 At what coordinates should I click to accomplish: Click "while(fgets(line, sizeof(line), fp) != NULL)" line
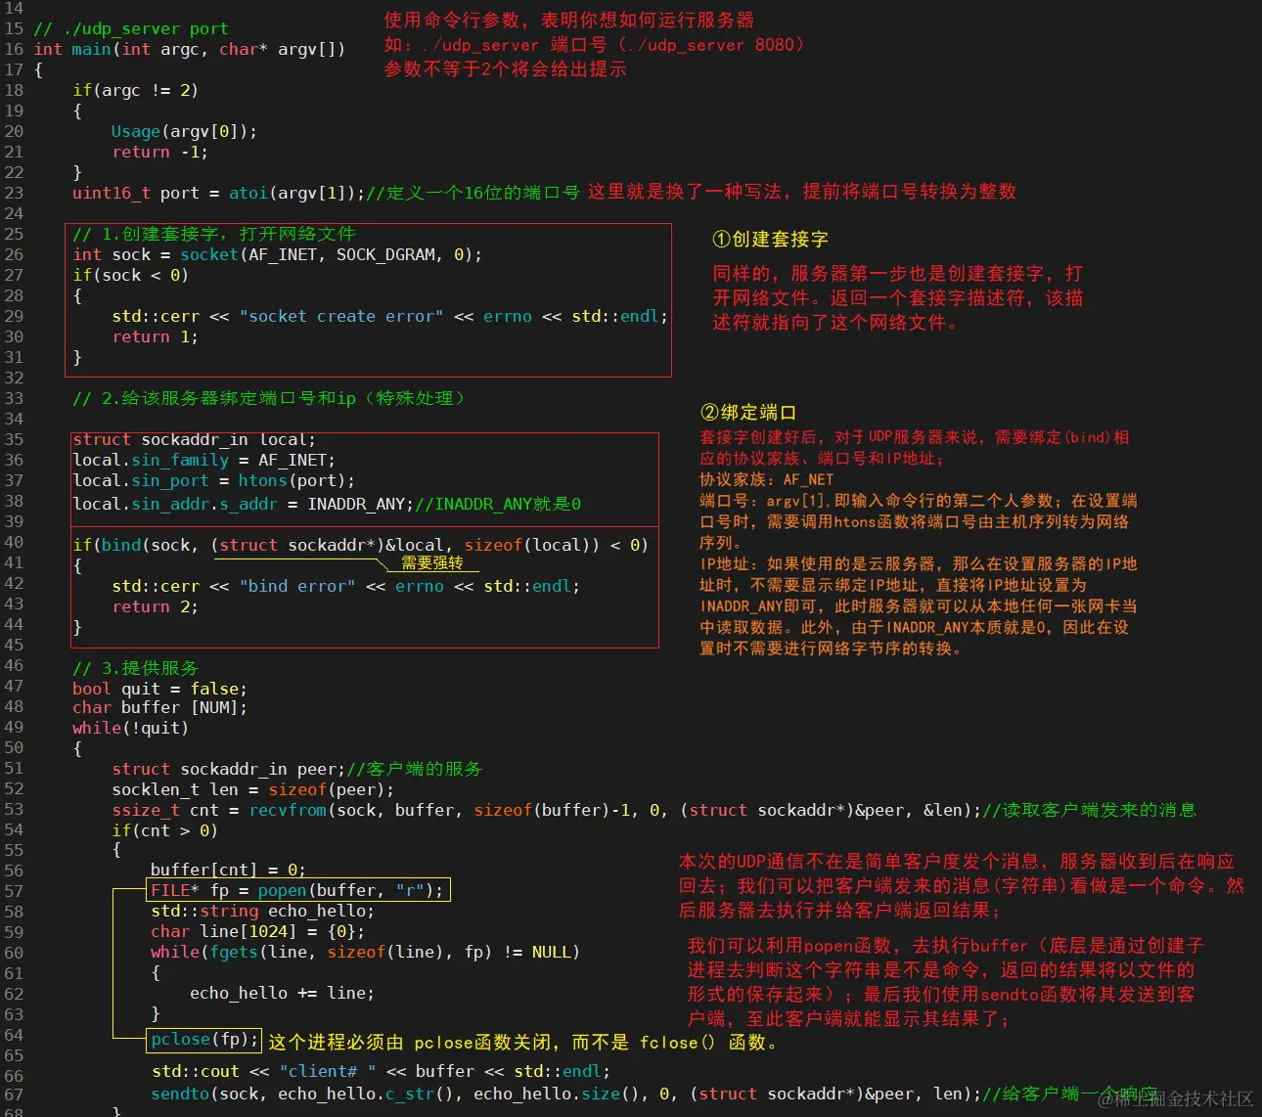point(365,952)
